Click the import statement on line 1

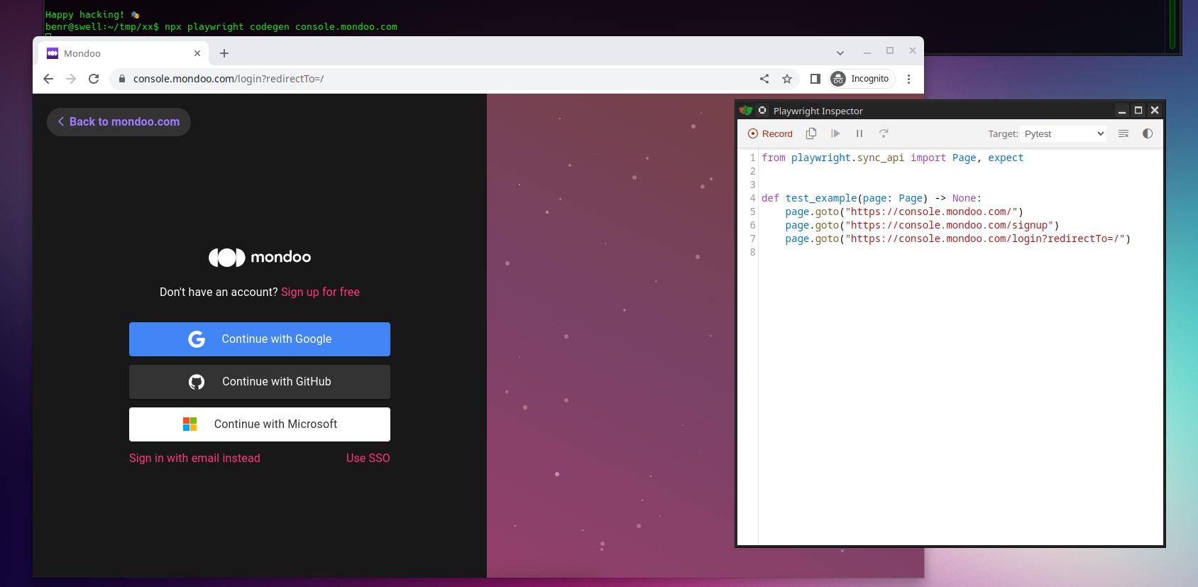pos(892,158)
